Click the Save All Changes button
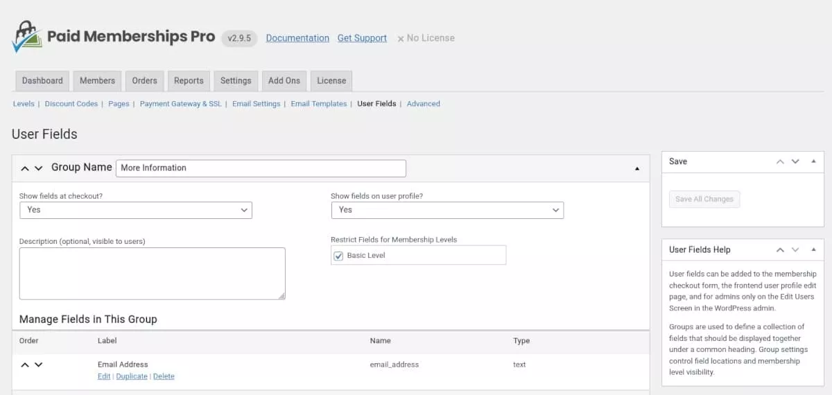 tap(704, 199)
